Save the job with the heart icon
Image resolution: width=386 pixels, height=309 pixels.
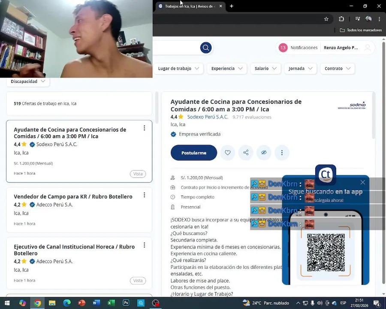(x=227, y=152)
